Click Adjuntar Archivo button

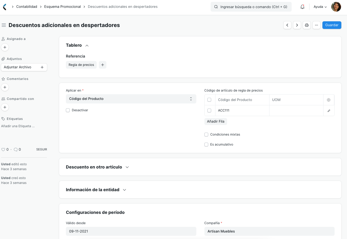[24, 67]
